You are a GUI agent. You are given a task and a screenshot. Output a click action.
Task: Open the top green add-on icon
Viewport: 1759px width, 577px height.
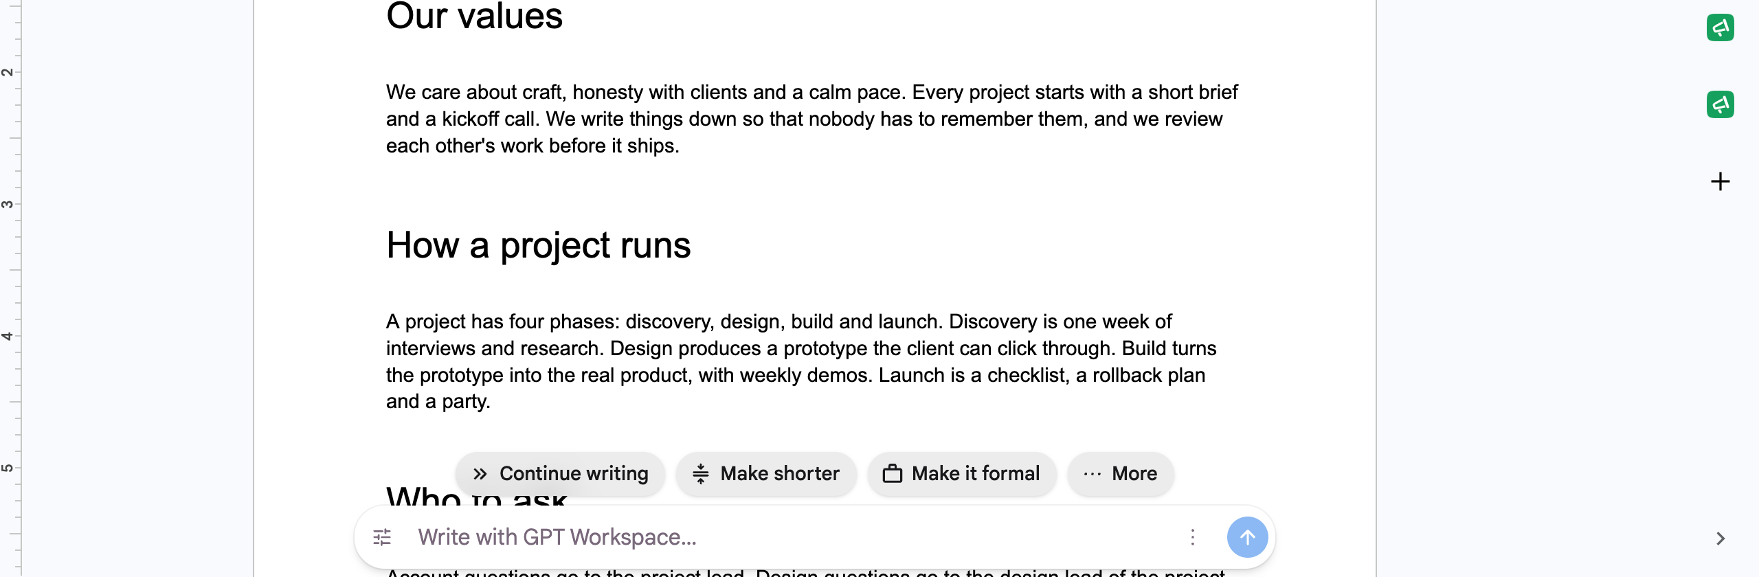tap(1721, 27)
